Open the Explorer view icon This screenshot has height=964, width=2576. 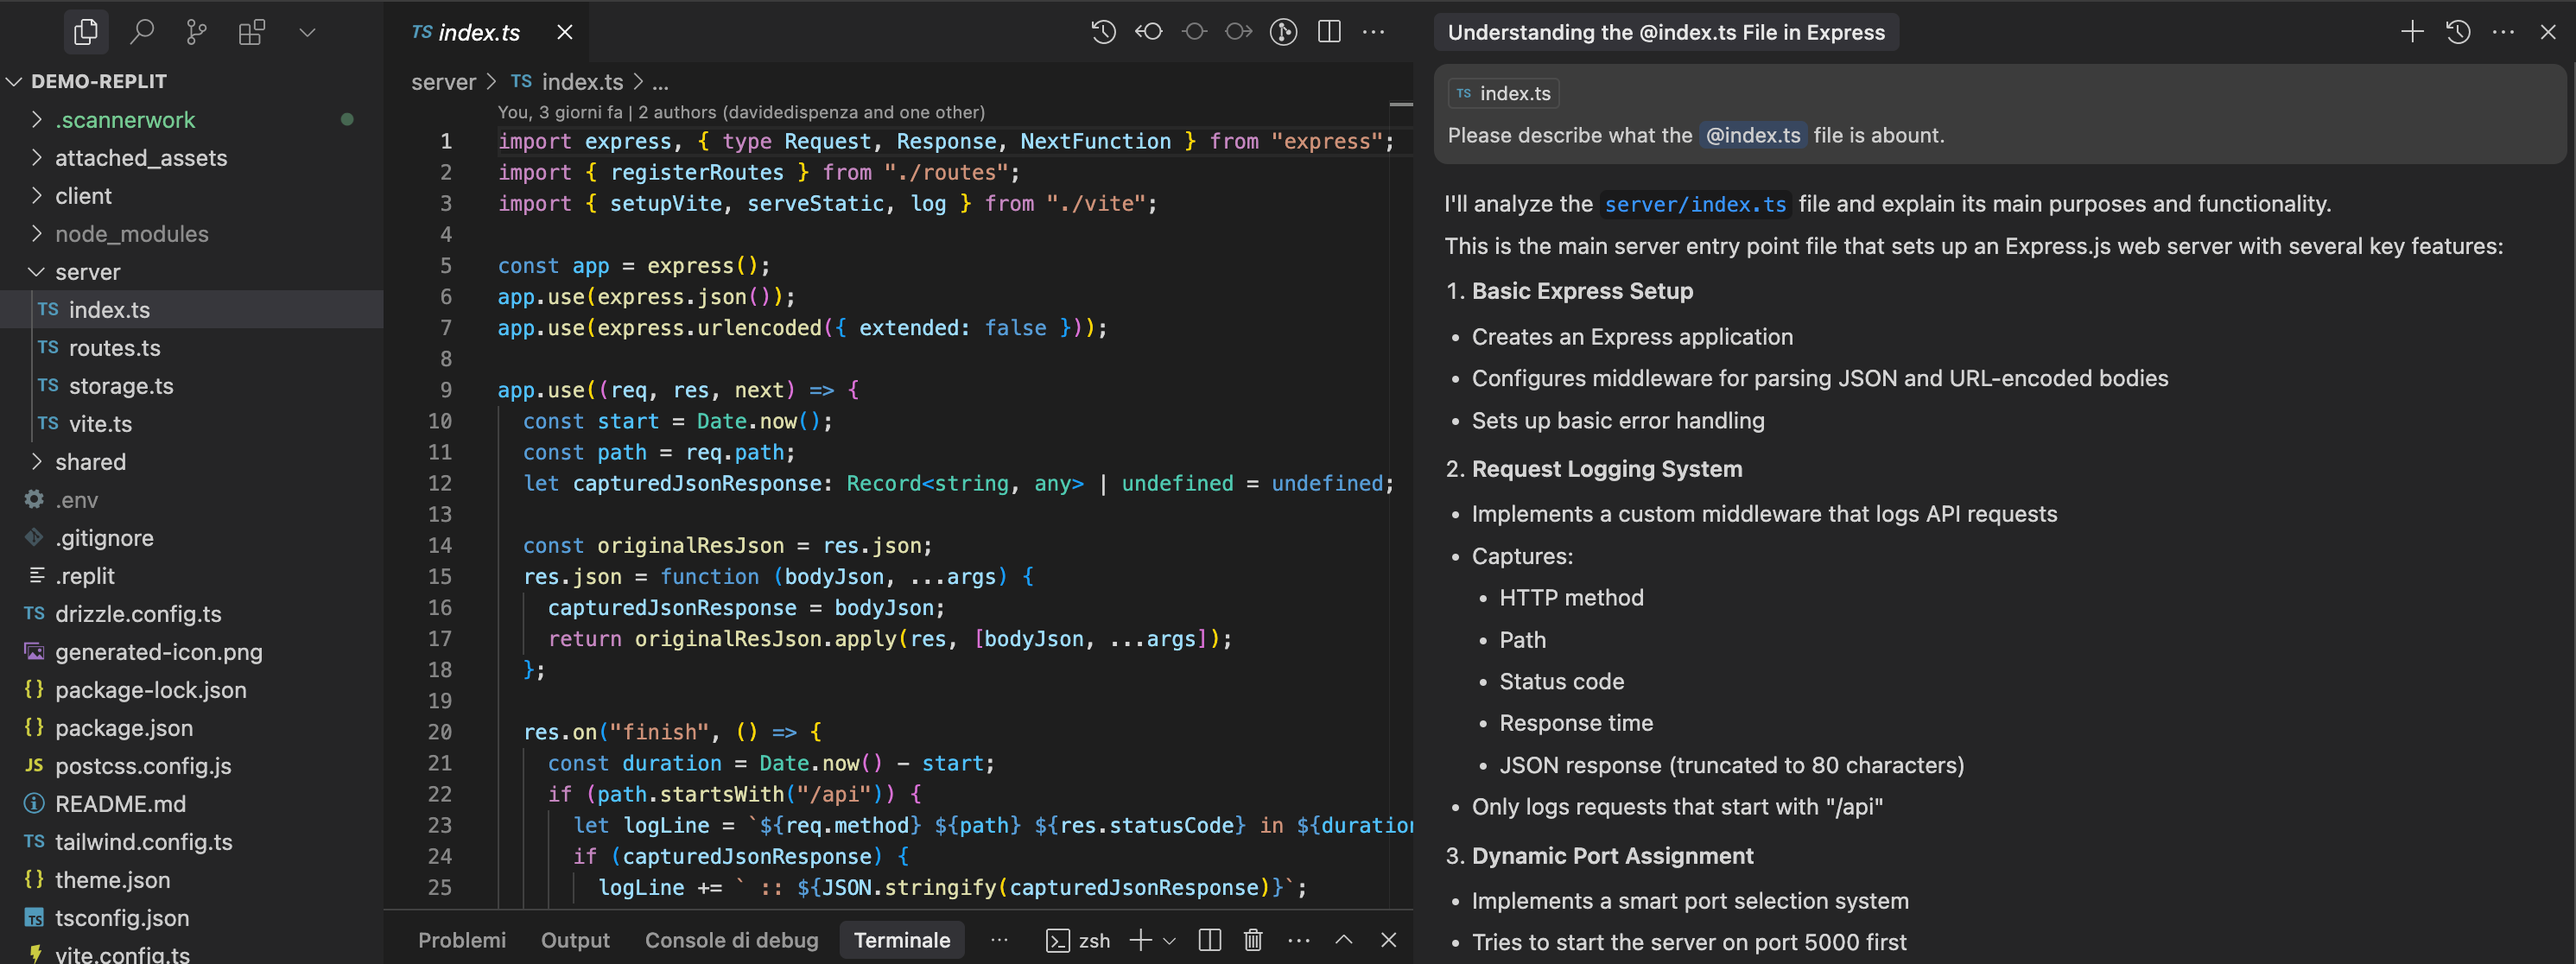tap(86, 32)
